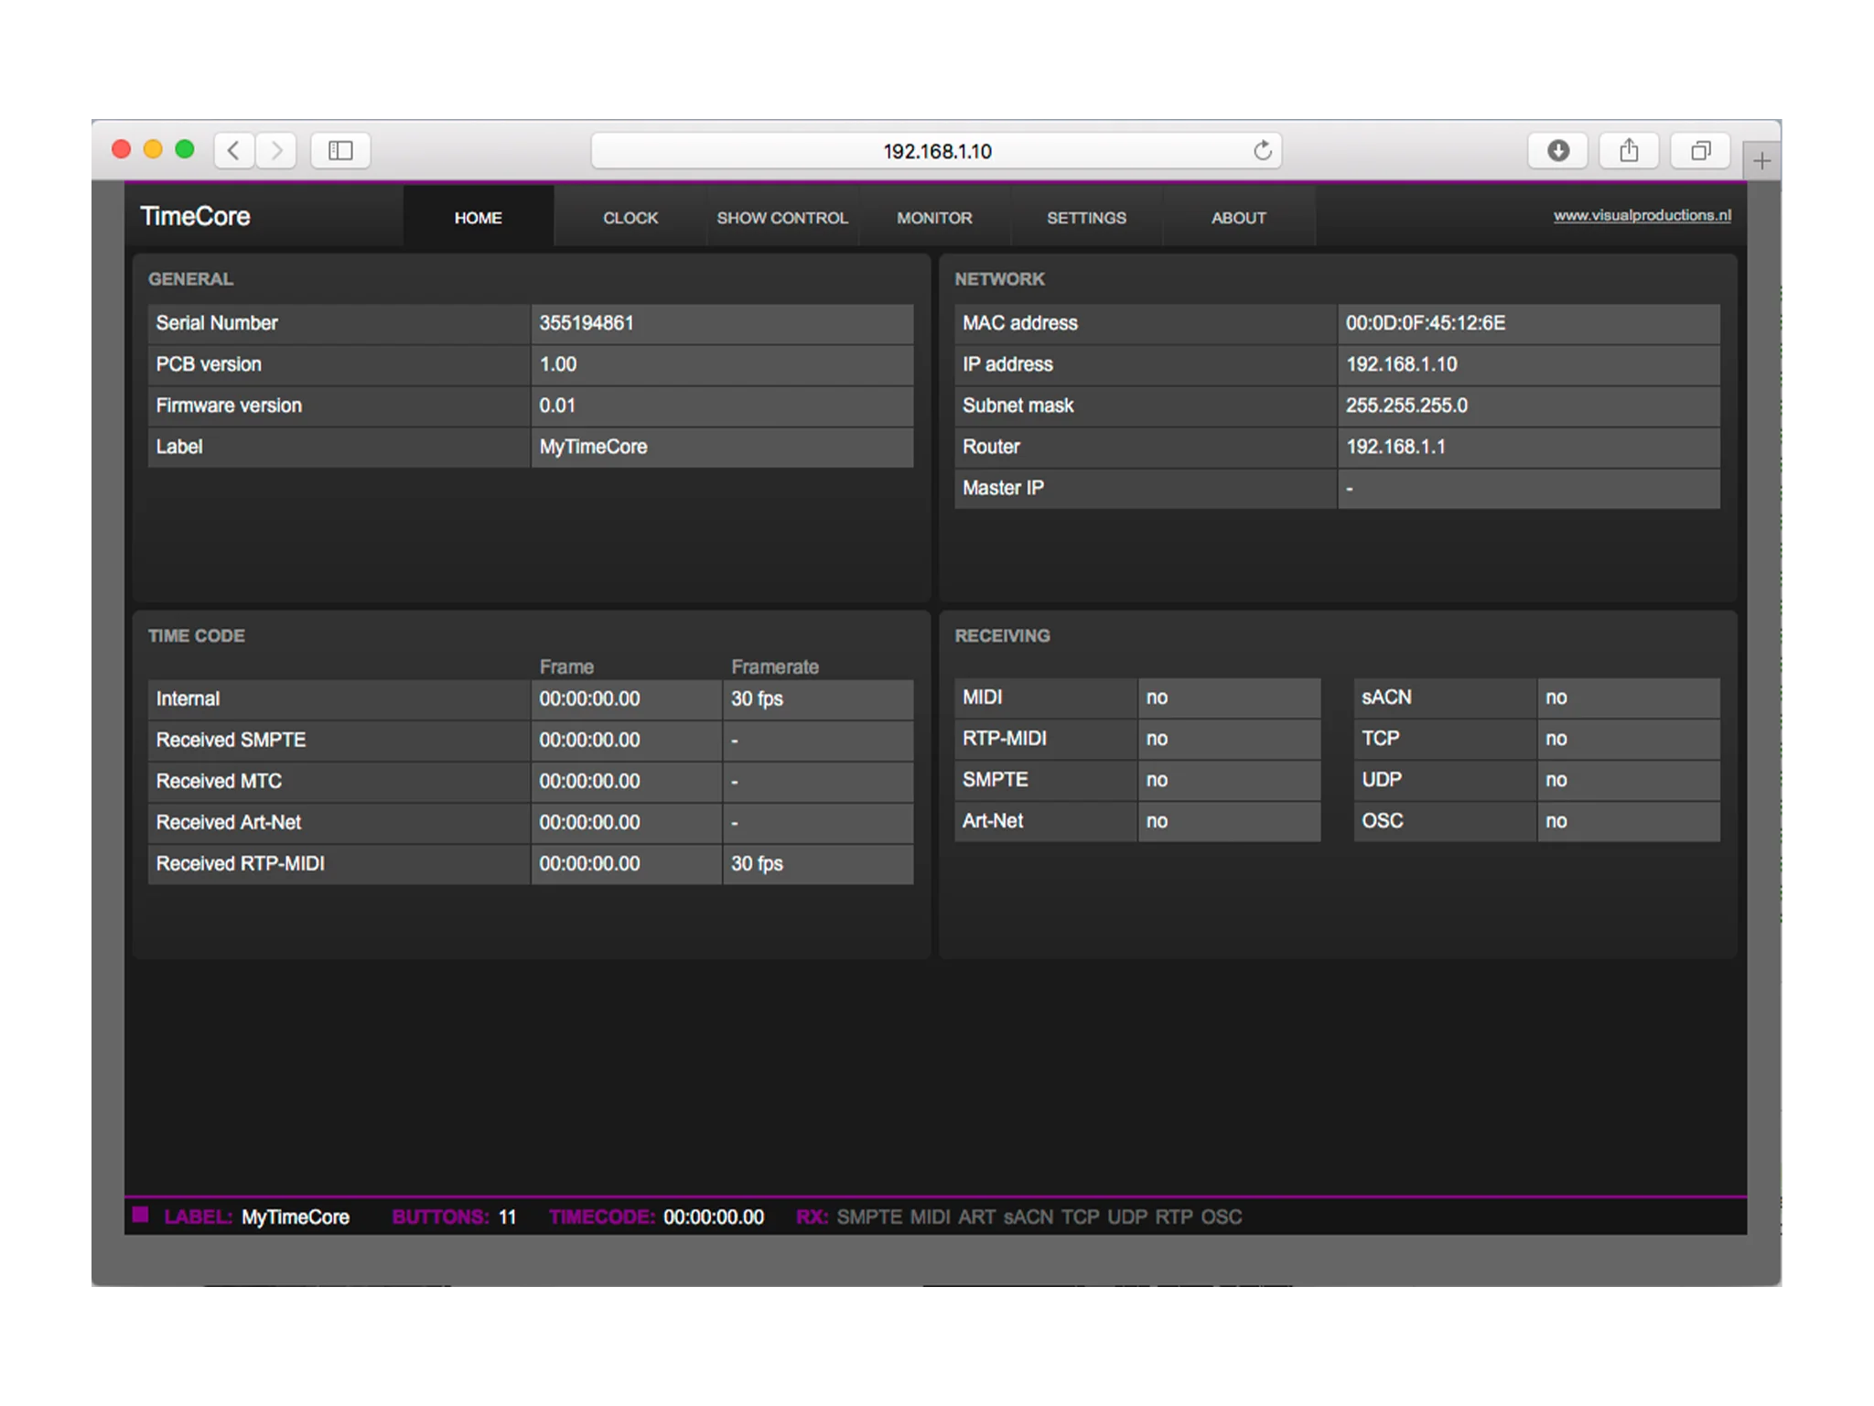Open the tab overview icon

click(1700, 151)
